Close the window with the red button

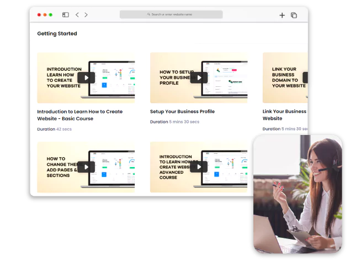coord(39,15)
